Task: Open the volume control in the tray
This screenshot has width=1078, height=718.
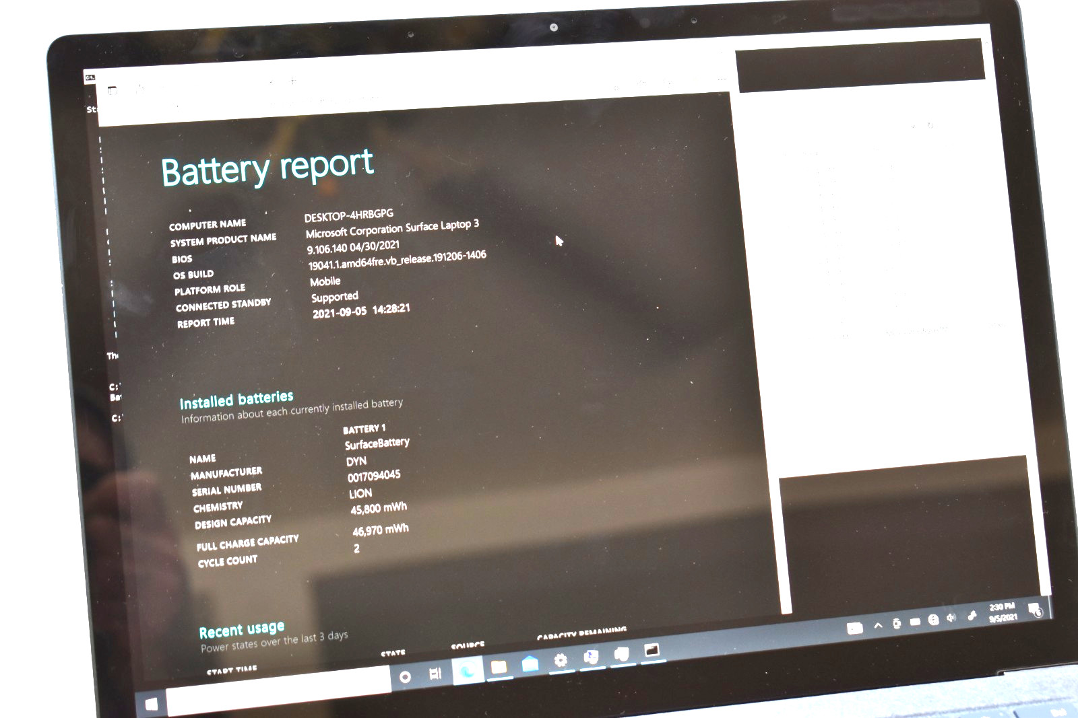Action: tap(951, 618)
